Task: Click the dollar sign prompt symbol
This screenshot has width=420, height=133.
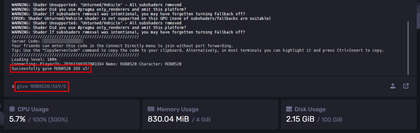Action: (13, 87)
